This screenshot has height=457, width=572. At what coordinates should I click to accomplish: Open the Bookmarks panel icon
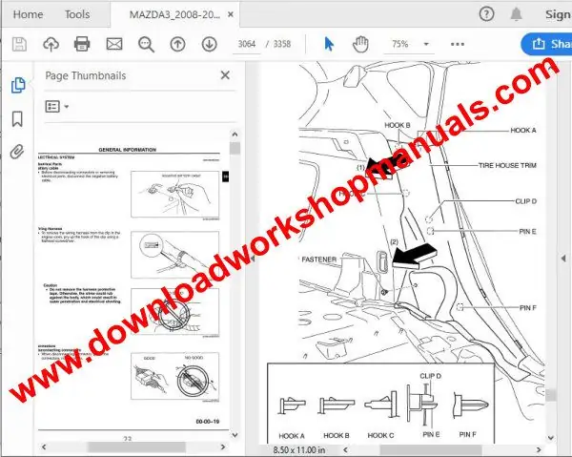tap(17, 119)
